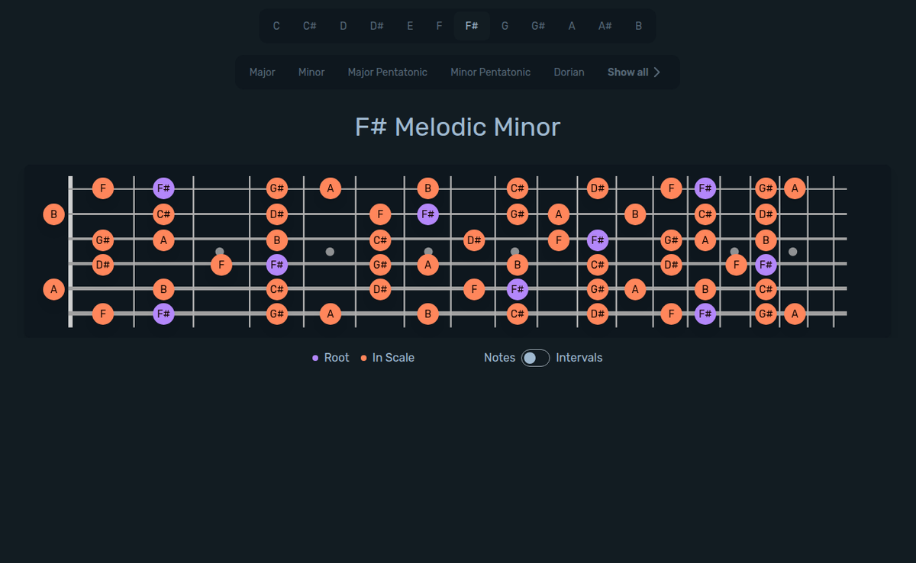The height and width of the screenshot is (563, 916).
Task: Select the orange F note at the first fret
Action: 102,188
